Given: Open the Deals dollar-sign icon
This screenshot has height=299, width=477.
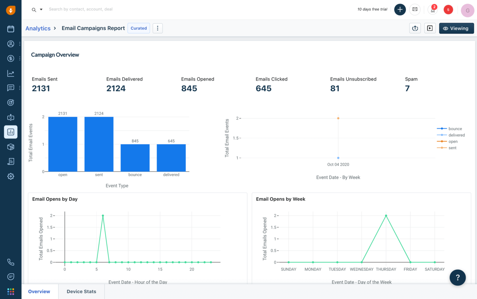Looking at the screenshot, I should (x=11, y=58).
